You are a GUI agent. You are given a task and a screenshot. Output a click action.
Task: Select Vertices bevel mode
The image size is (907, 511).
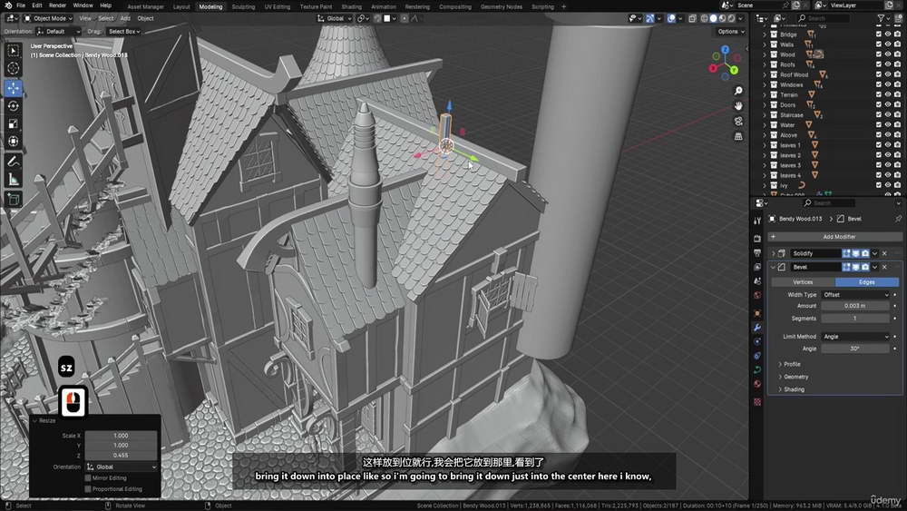coord(803,282)
